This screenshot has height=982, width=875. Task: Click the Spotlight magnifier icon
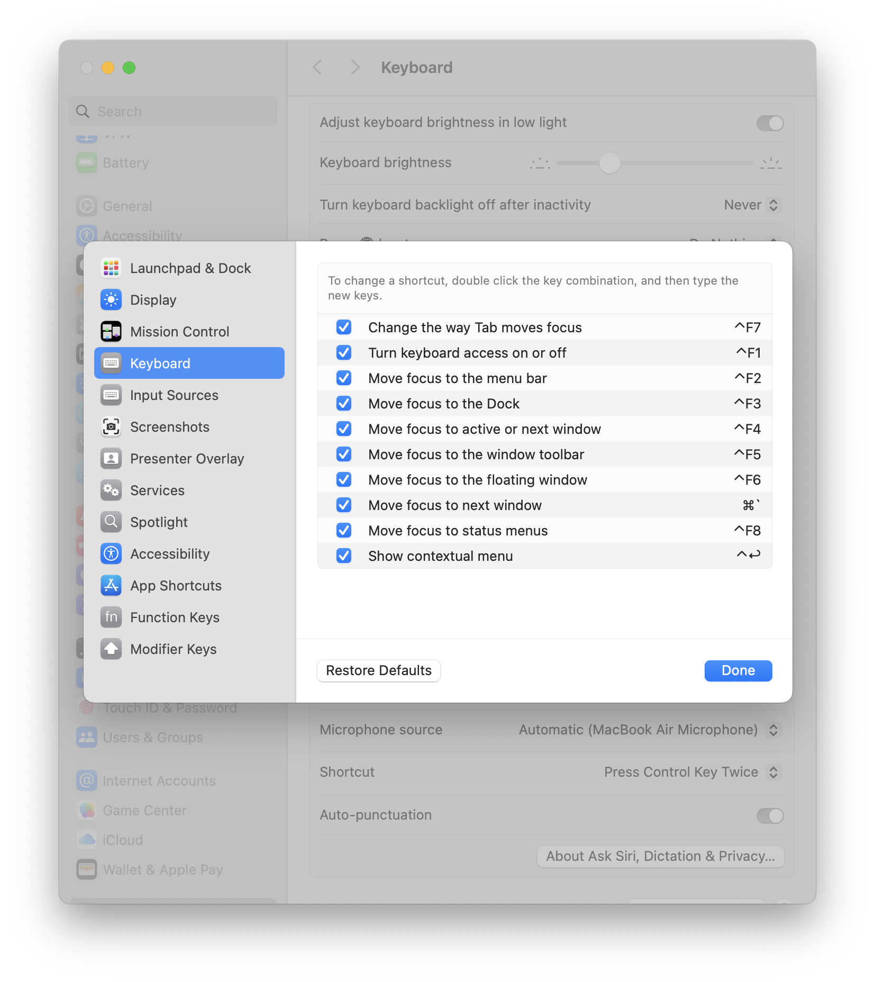[111, 522]
